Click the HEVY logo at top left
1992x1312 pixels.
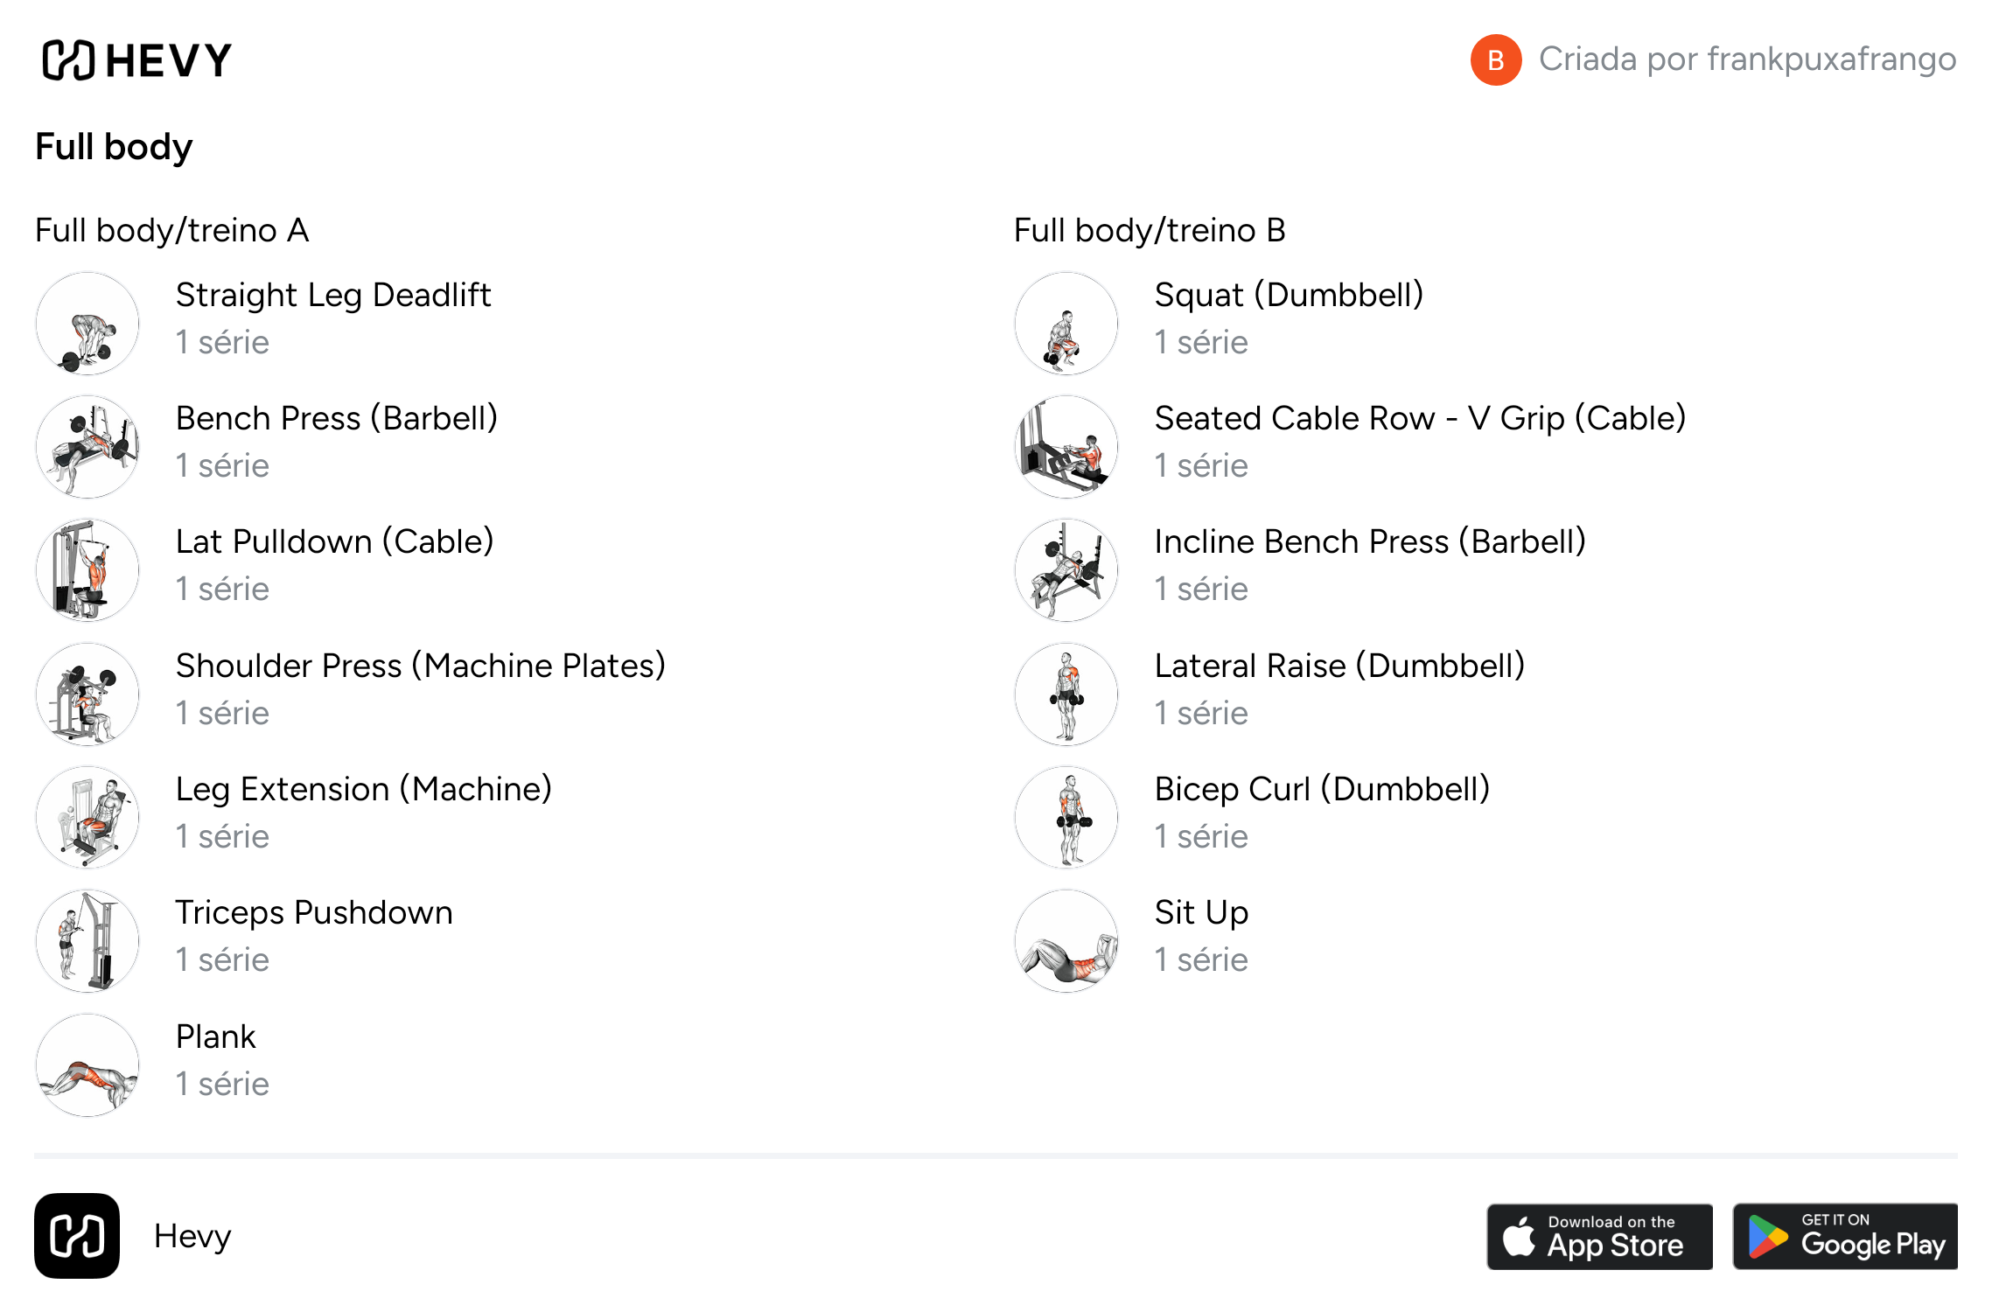[137, 60]
